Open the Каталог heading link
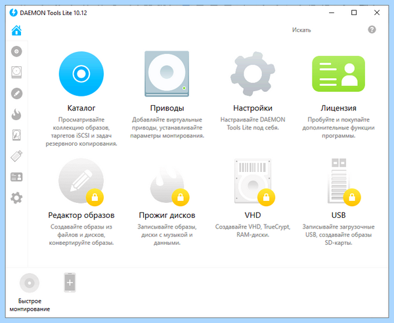 point(81,108)
